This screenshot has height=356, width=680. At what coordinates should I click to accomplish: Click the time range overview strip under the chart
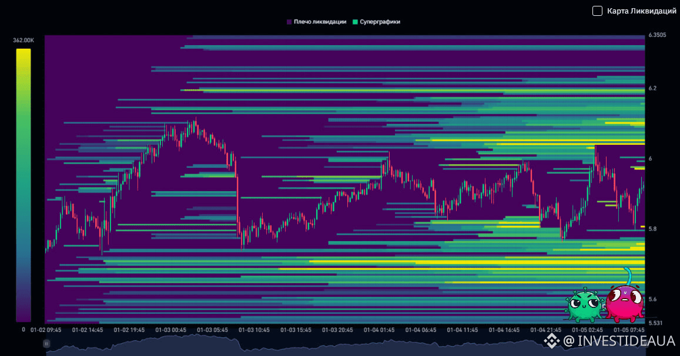(345, 345)
